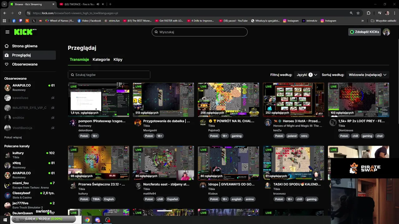The image size is (399, 224).
Task: Click the gaming tag on PajoteQ stream
Action: tap(237, 136)
